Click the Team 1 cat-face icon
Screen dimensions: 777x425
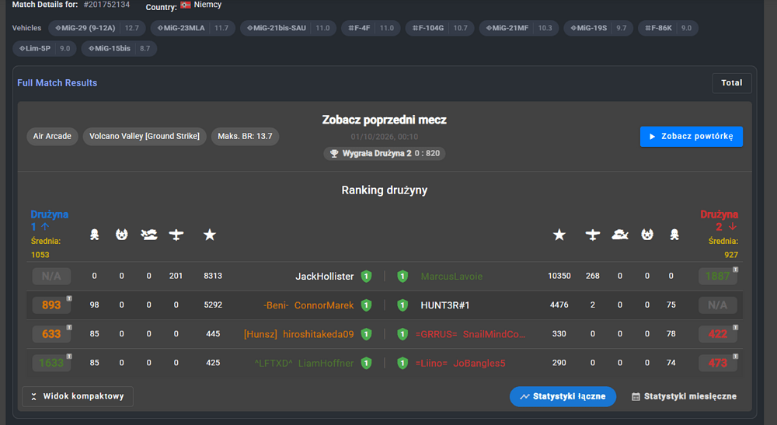pyautogui.click(x=121, y=235)
